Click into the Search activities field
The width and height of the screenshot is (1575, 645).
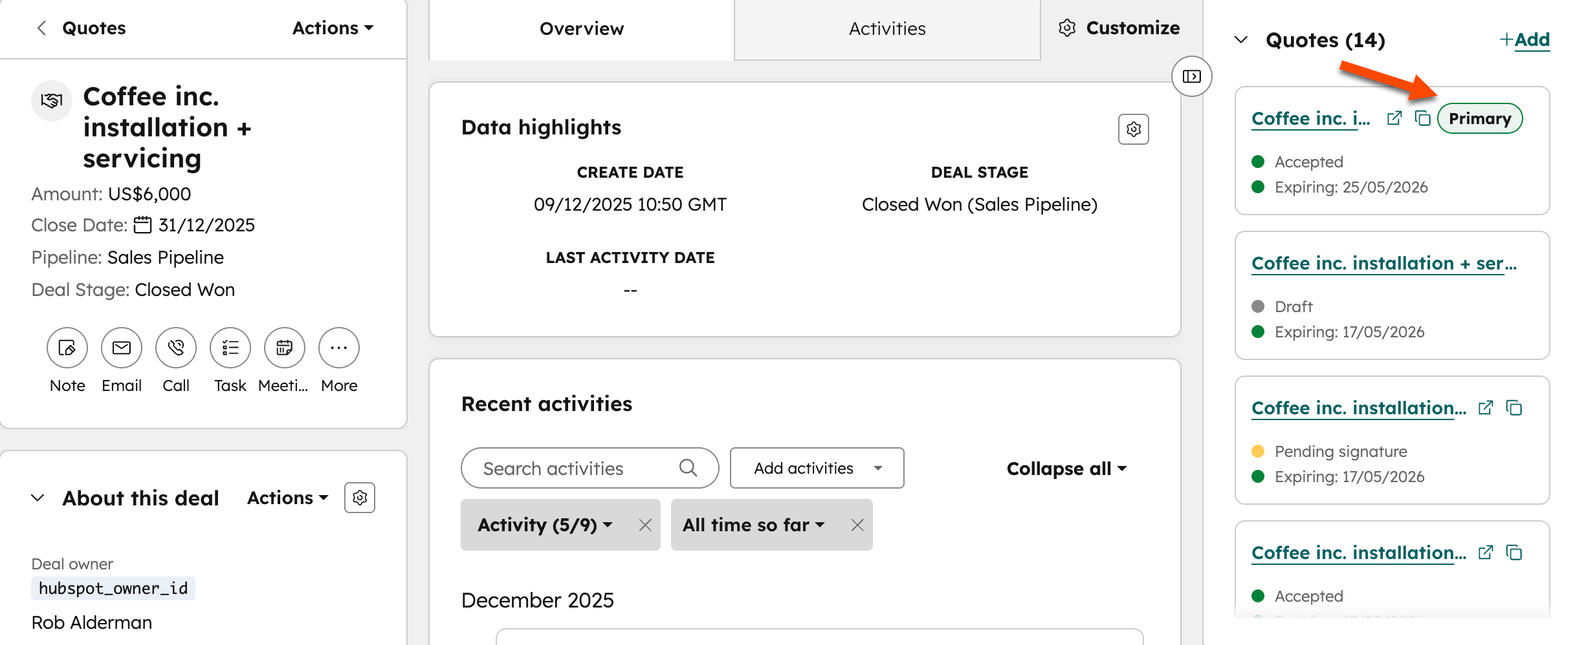(576, 468)
